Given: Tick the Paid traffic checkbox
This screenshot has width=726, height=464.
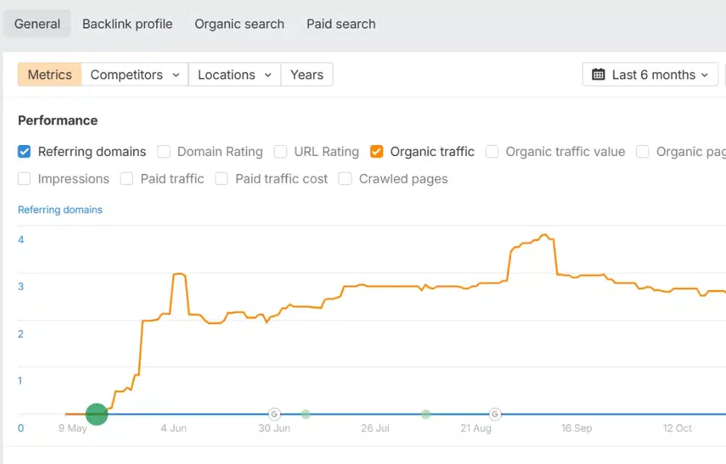Looking at the screenshot, I should (126, 179).
